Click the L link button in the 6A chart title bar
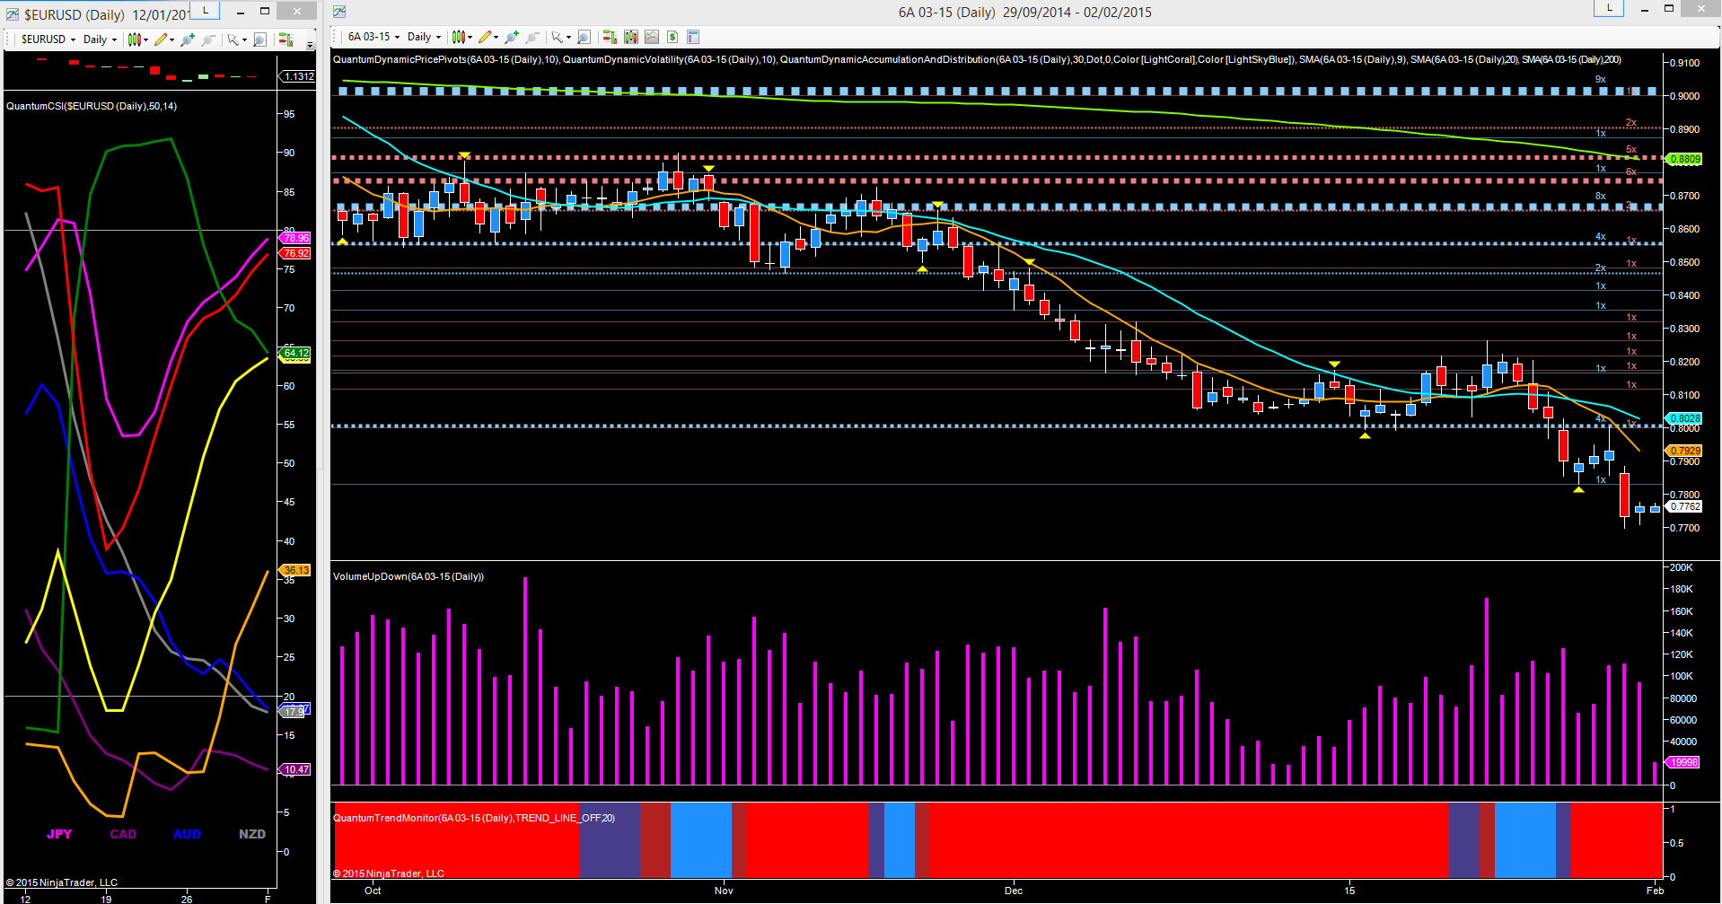 1609,8
